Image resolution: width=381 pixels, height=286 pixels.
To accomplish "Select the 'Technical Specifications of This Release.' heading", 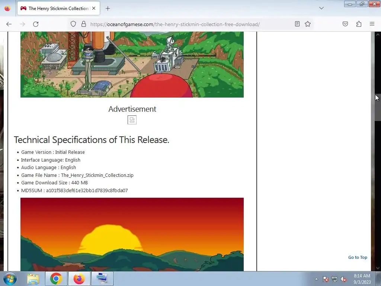I will (92, 140).
